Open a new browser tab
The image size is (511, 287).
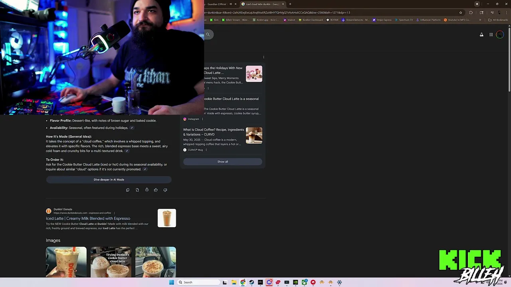click(x=290, y=4)
